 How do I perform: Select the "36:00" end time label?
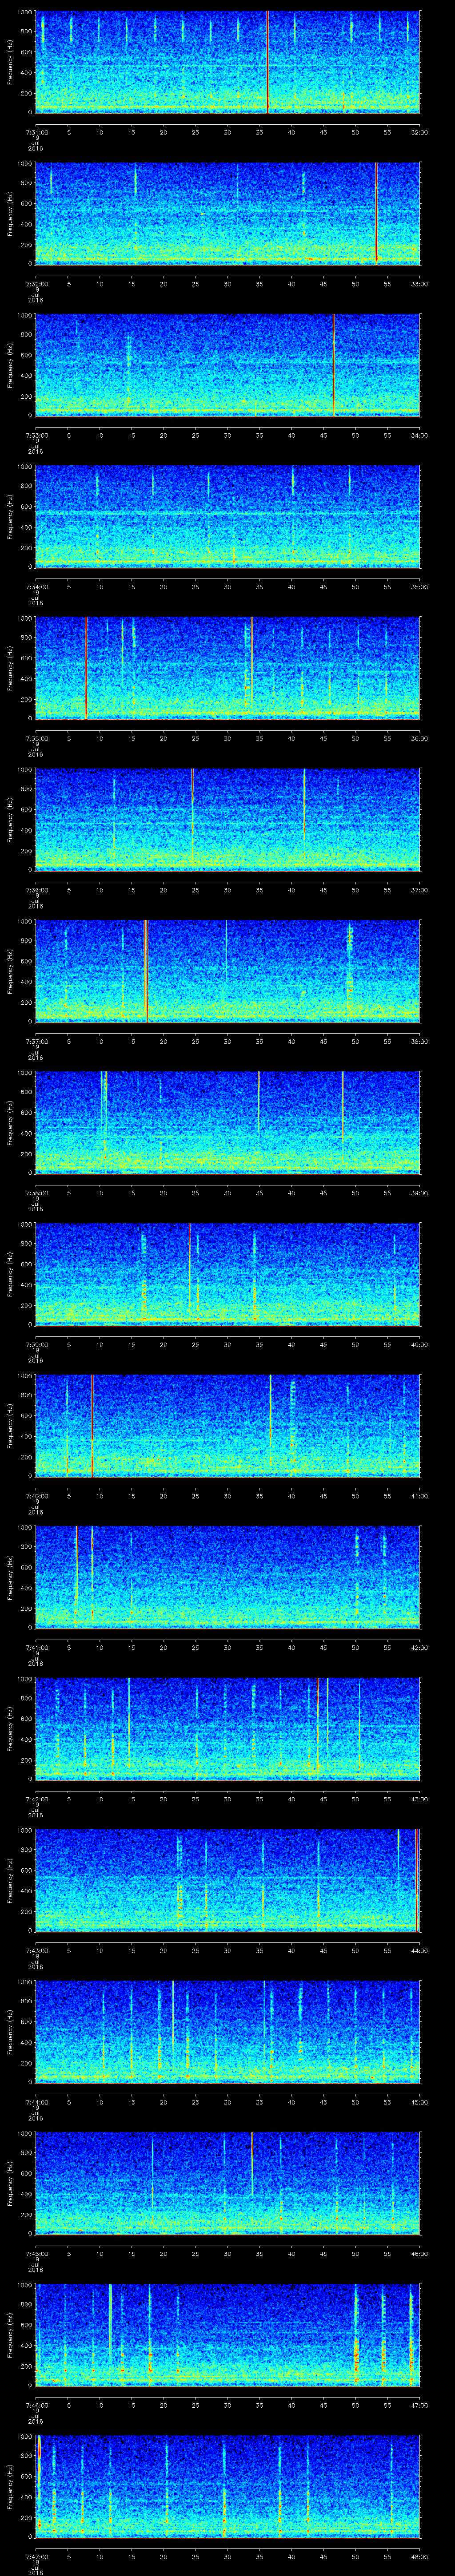[x=419, y=738]
